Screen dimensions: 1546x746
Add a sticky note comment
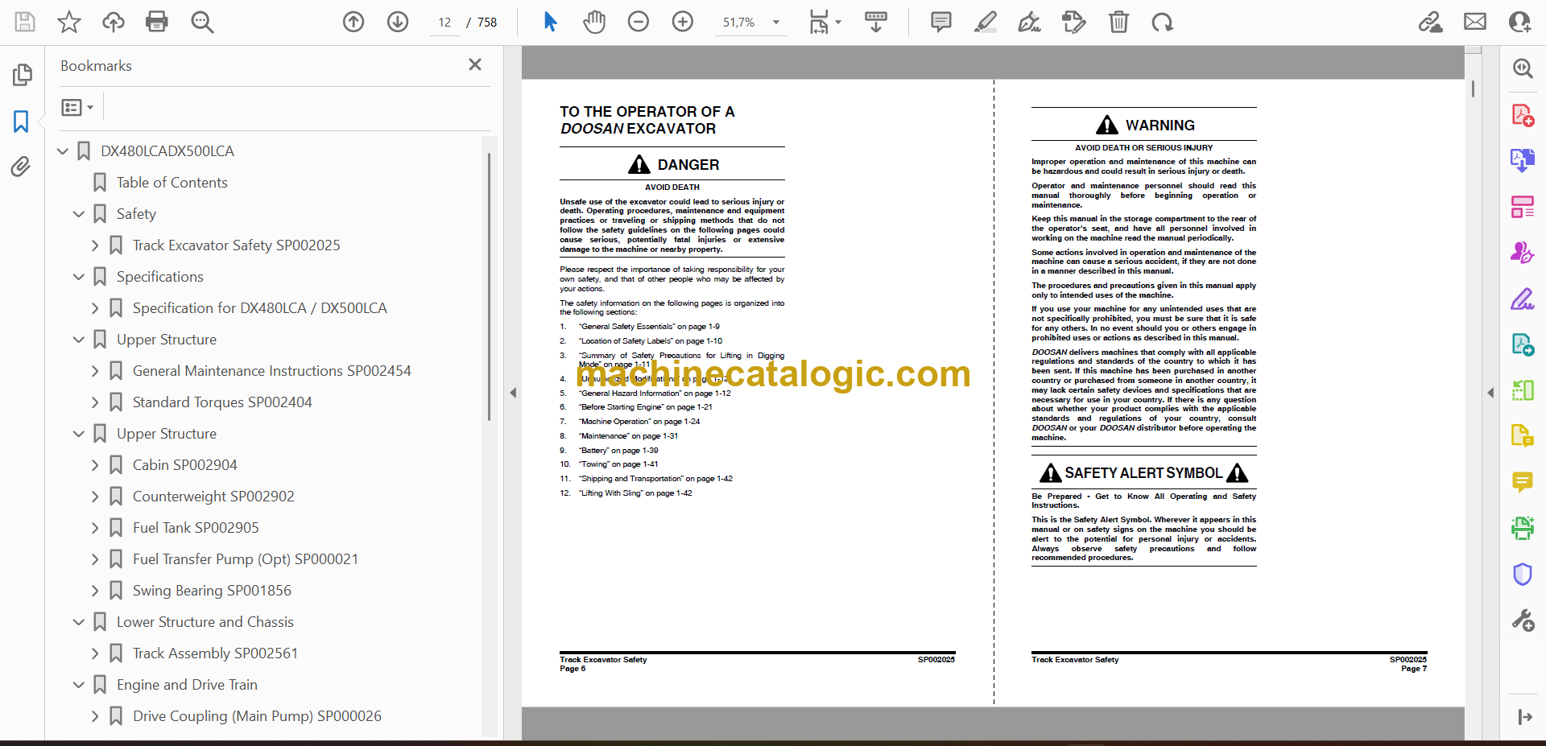[x=940, y=22]
